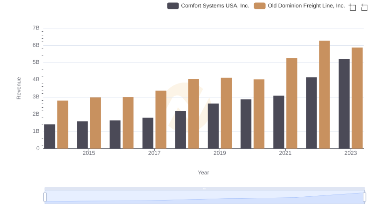Toggle Old Dominion Freight Line legend swatch
The height and width of the screenshot is (215, 373).
260,6
